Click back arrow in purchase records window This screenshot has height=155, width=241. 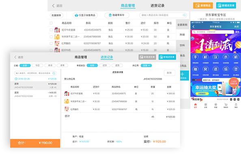[x=15, y=57]
